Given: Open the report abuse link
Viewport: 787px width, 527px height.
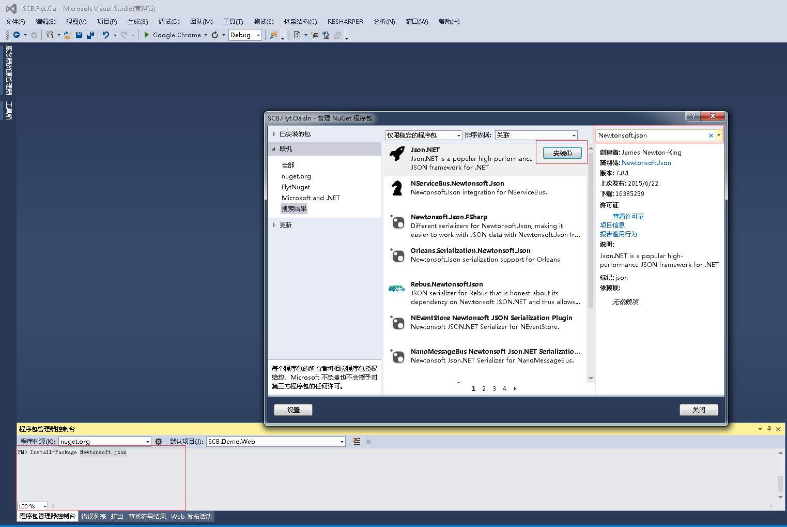Looking at the screenshot, I should 619,234.
